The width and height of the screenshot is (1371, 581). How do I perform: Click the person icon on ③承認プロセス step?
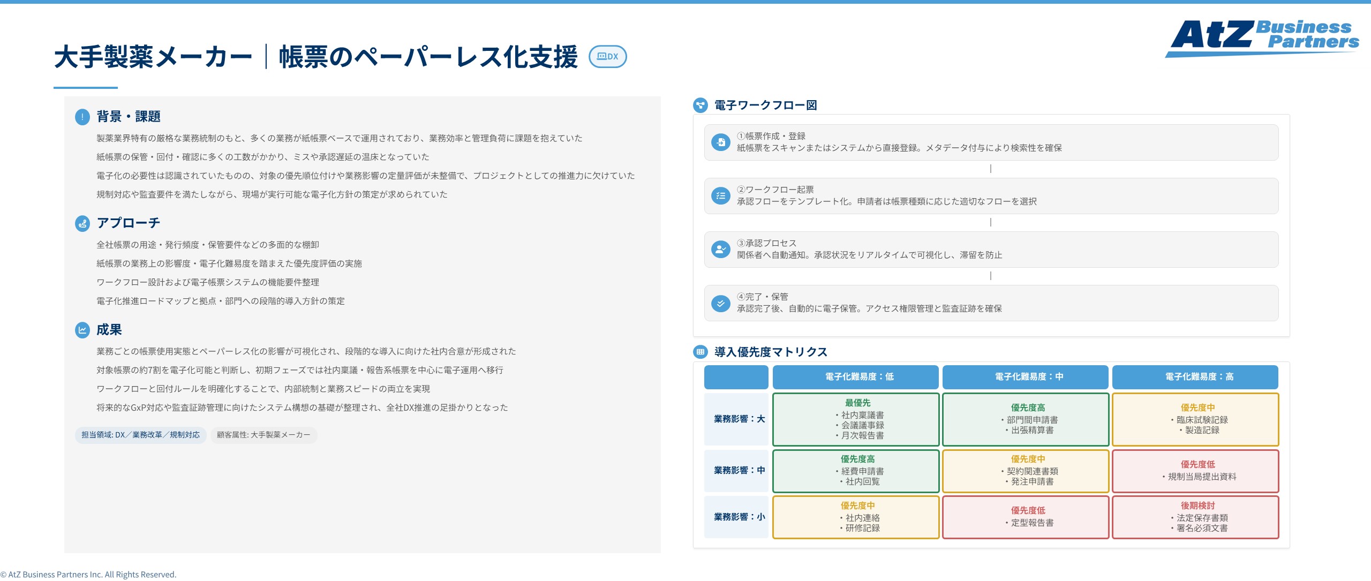720,250
